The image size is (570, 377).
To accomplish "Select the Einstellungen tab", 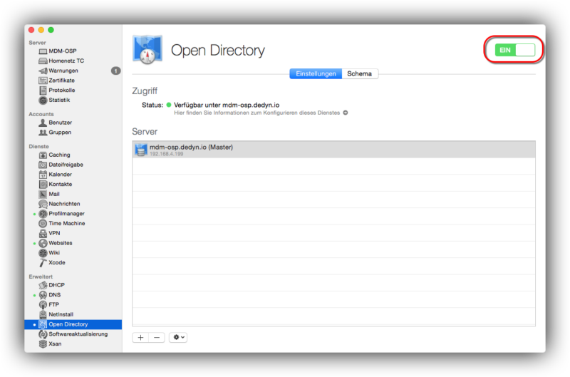I will pyautogui.click(x=316, y=73).
